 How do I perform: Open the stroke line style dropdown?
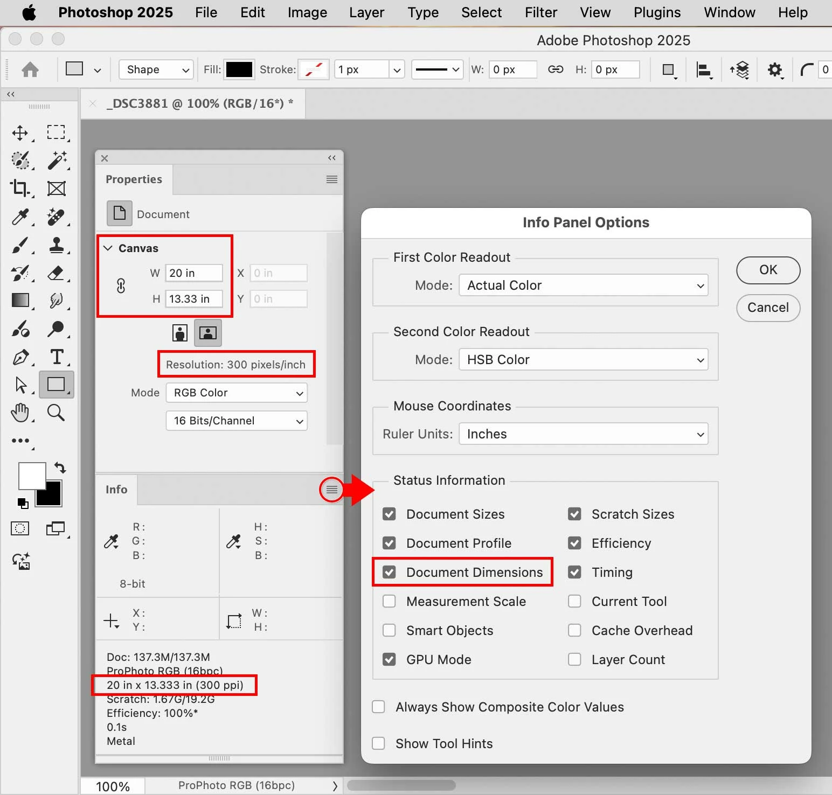438,69
